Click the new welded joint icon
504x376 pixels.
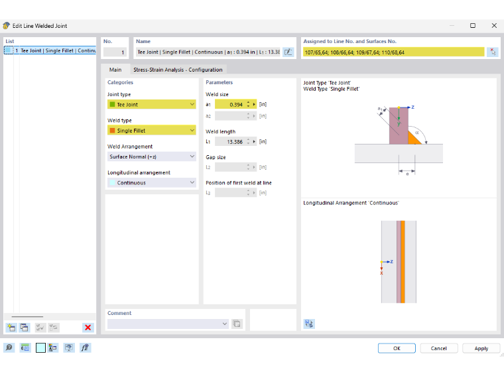[x=11, y=328]
